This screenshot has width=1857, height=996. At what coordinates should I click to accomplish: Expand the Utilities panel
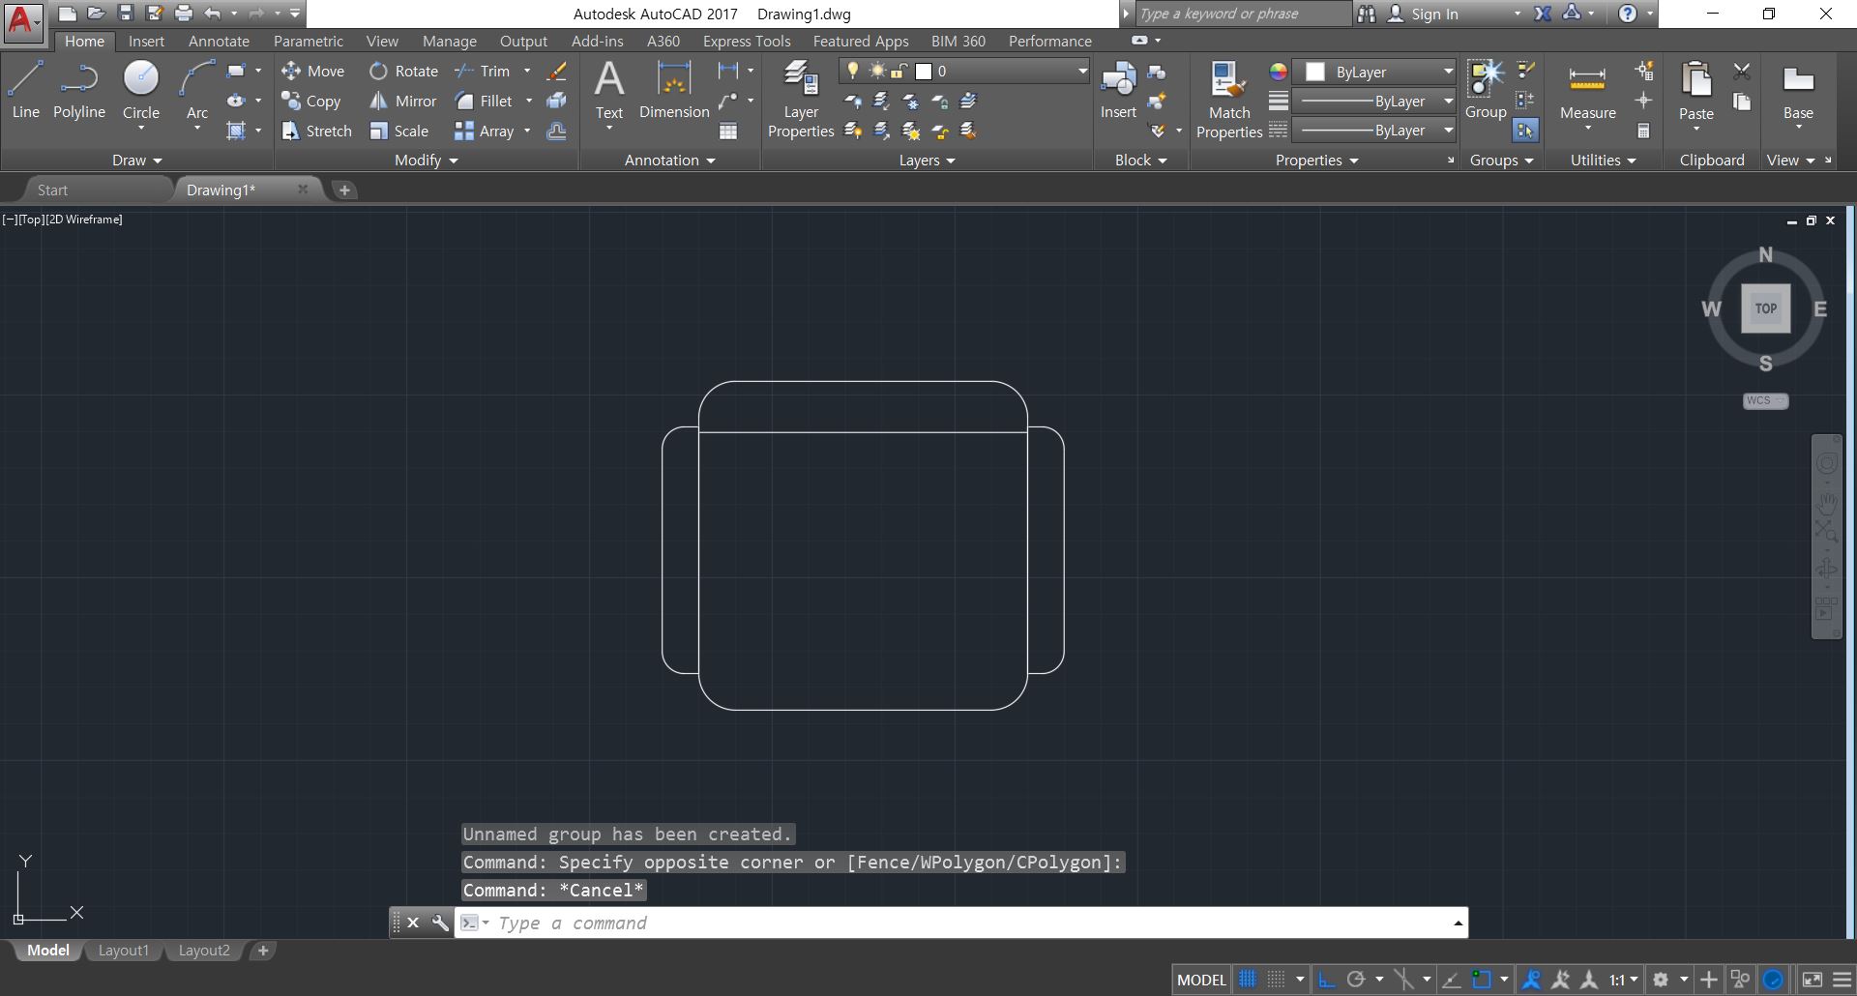click(x=1603, y=161)
